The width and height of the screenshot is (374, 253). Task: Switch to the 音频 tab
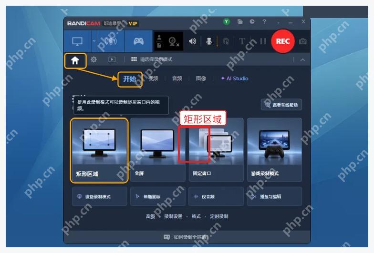point(177,78)
